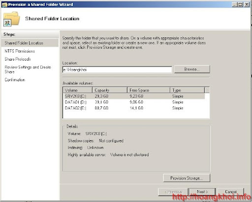Select the DATA02 (E:) volume row
The width and height of the screenshot is (252, 202).
click(134, 108)
